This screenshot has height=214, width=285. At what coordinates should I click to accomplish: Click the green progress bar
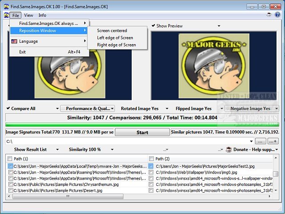pyautogui.click(x=142, y=124)
